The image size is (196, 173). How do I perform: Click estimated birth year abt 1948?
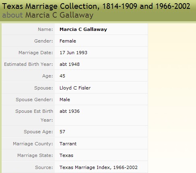(70, 64)
